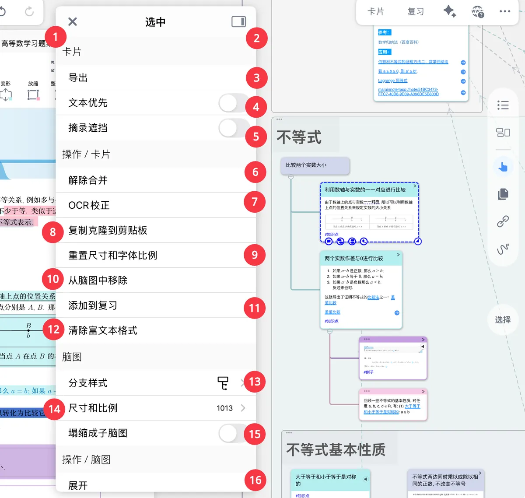Click the sparkle AI icon under selected card

[364, 242]
